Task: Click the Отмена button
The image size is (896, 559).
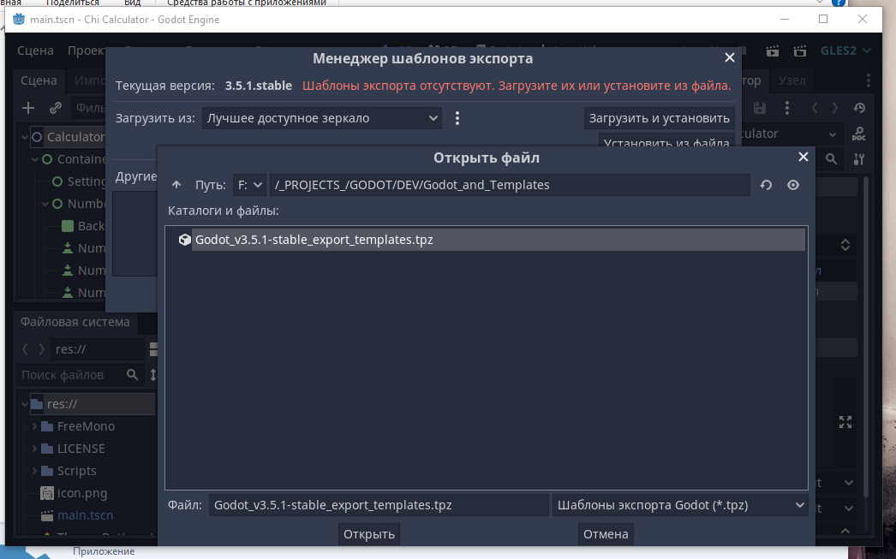Action: [x=606, y=534]
